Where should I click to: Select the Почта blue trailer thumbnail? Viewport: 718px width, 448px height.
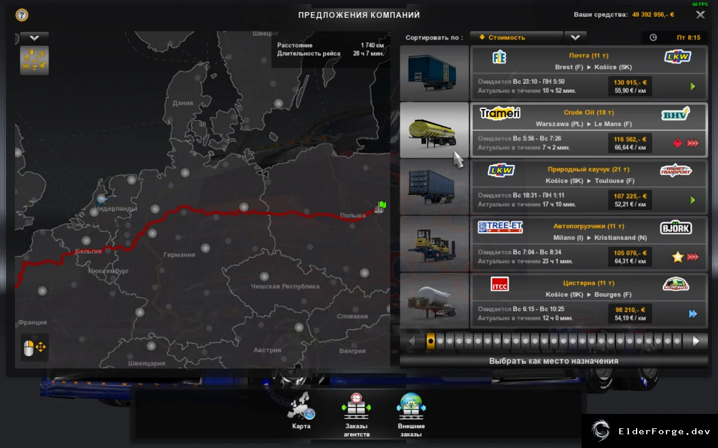pos(434,73)
